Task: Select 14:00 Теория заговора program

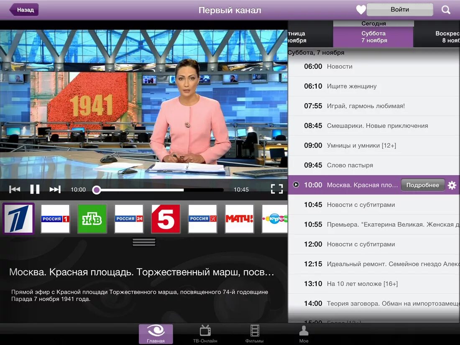Action: 374,304
